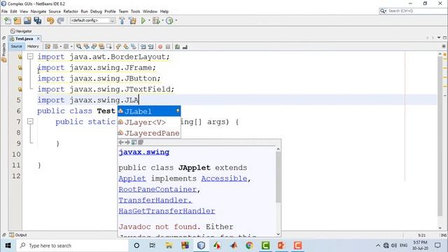Click the Last Edit editor toolbar icon
448x252 pixels.
click(x=48, y=47)
